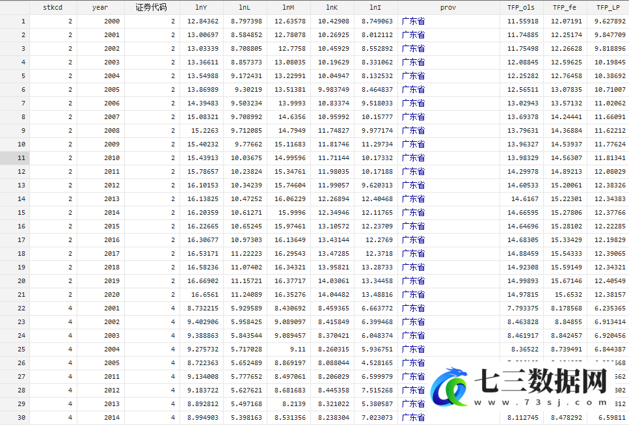Select the lnM column header
Screen dimensions: 629x425
tap(288, 7)
